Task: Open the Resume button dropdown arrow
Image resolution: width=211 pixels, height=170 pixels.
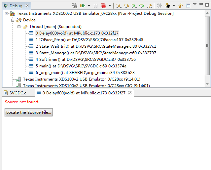Action: coord(89,6)
